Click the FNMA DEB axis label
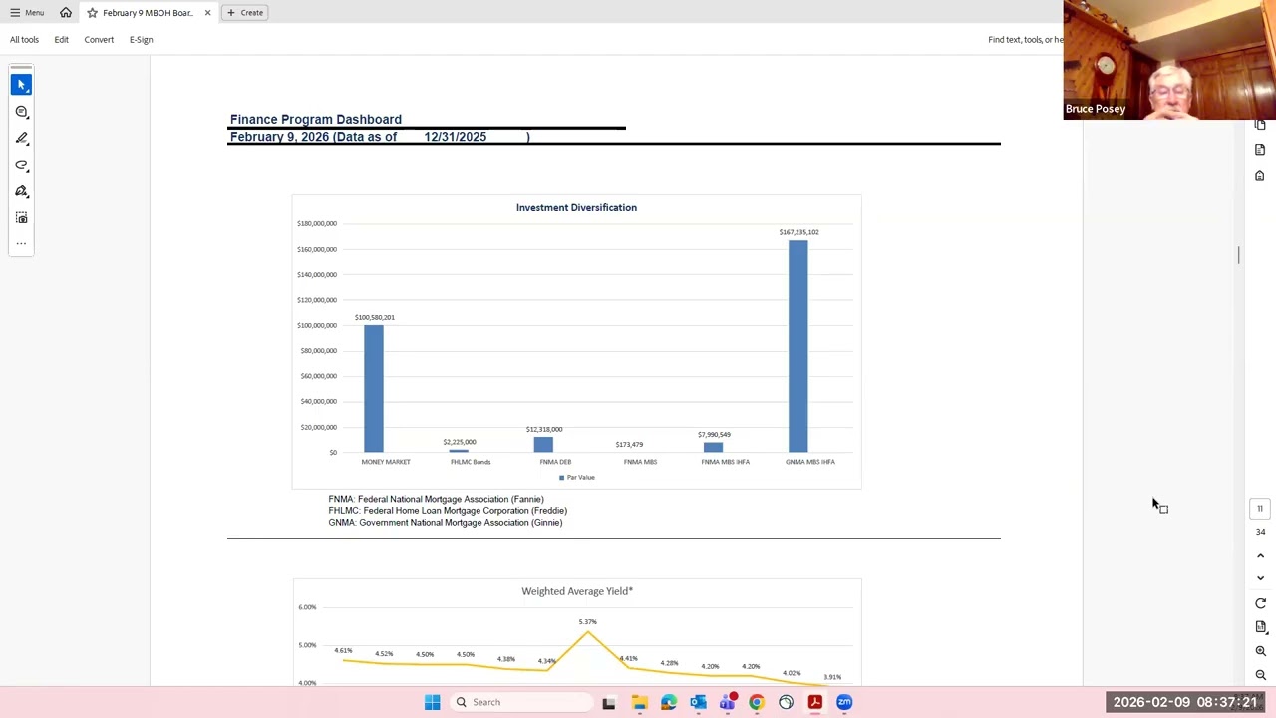1276x718 pixels. coord(555,462)
